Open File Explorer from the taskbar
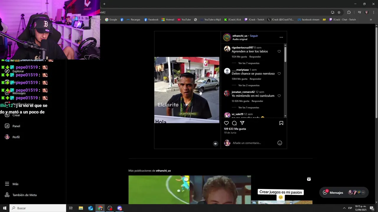The image size is (378, 212). [x=81, y=208]
